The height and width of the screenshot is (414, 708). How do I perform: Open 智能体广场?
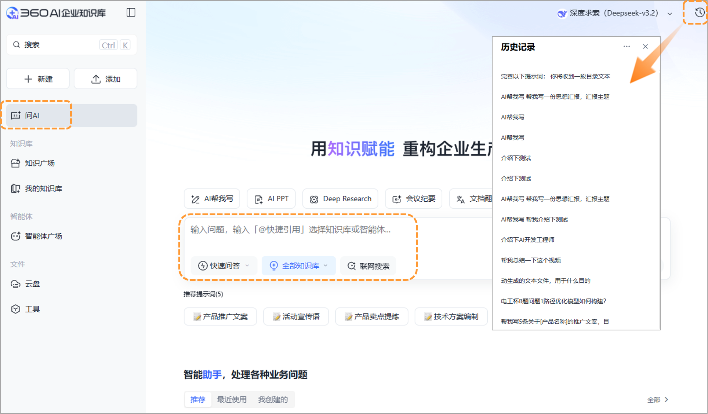tap(43, 236)
